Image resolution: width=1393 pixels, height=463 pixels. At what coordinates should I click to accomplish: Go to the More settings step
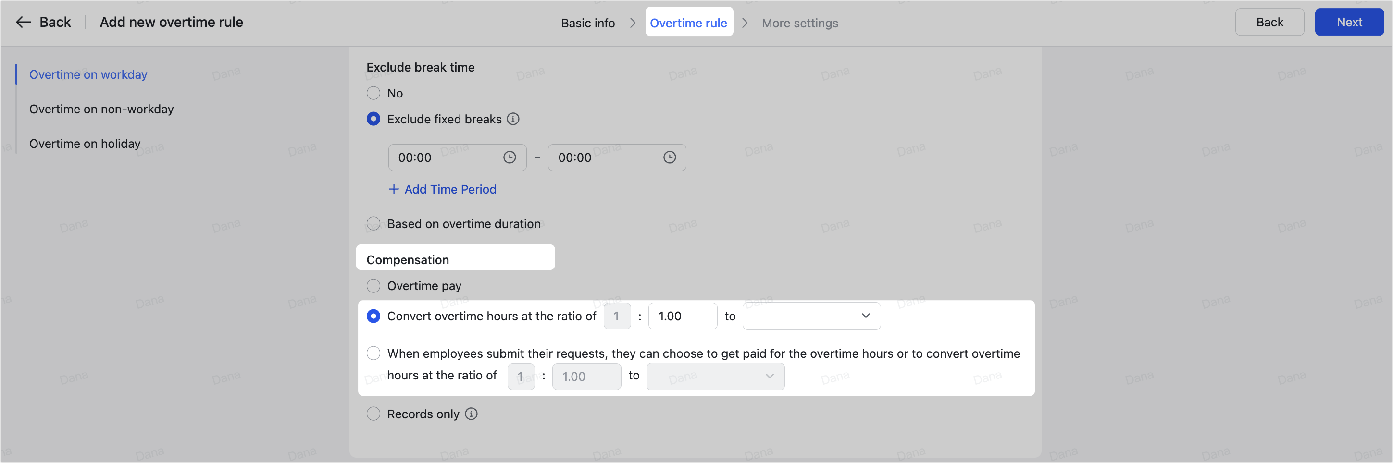[800, 23]
